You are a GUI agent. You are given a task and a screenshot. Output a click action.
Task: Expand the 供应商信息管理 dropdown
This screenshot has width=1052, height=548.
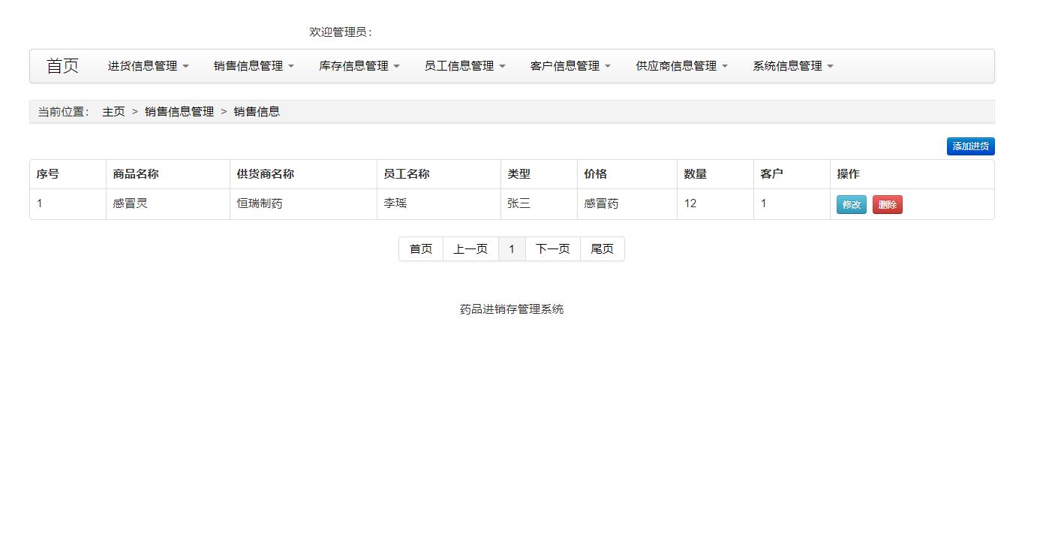click(681, 65)
